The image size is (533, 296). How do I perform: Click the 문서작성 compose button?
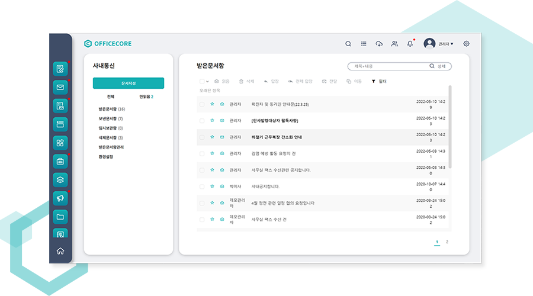coord(129,83)
